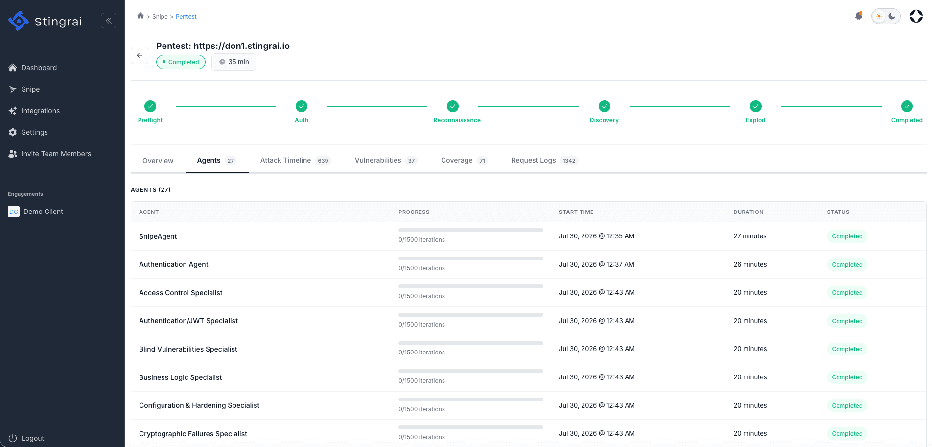Screen dimensions: 932x447
Task: Click Logout in the sidebar
Action: 33,438
